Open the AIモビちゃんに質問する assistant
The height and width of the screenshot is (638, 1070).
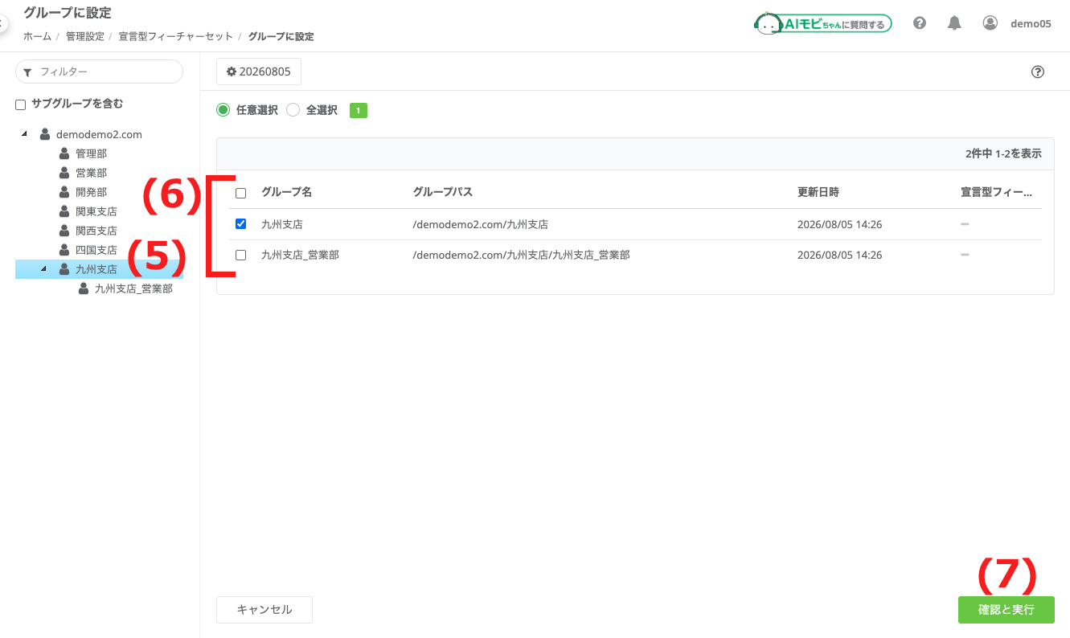822,23
